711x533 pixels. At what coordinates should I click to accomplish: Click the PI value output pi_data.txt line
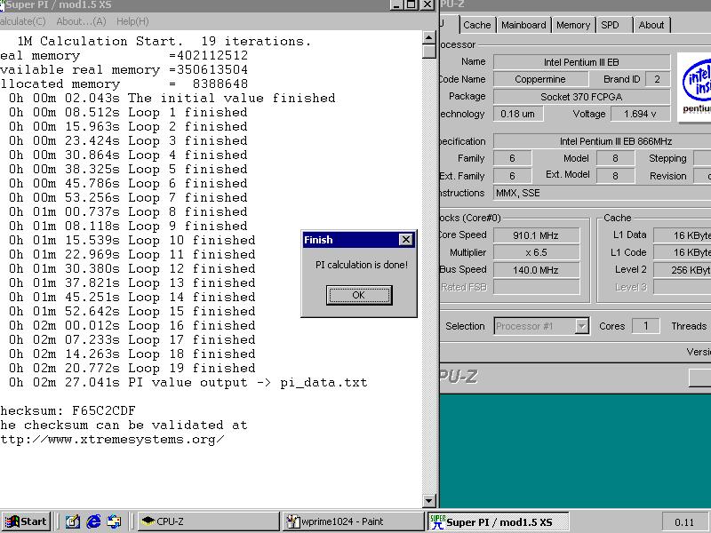188,383
